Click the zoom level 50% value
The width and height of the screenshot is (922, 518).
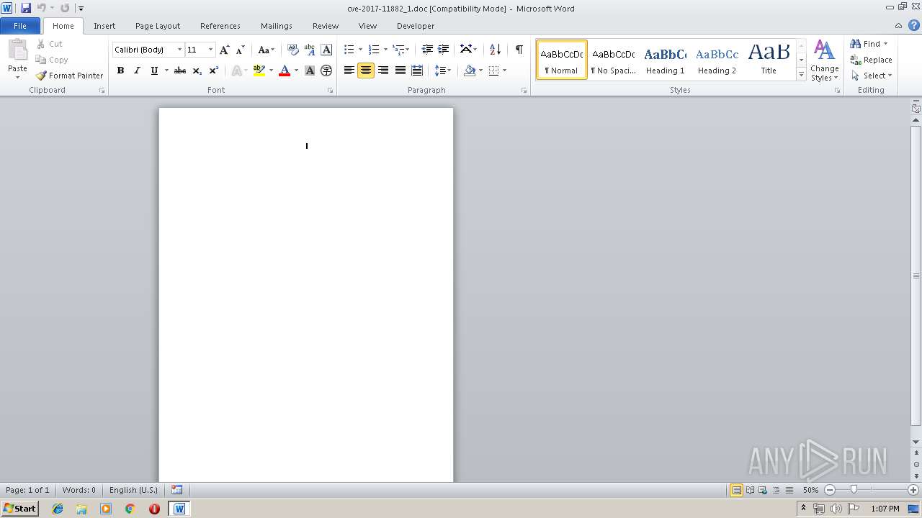point(811,490)
